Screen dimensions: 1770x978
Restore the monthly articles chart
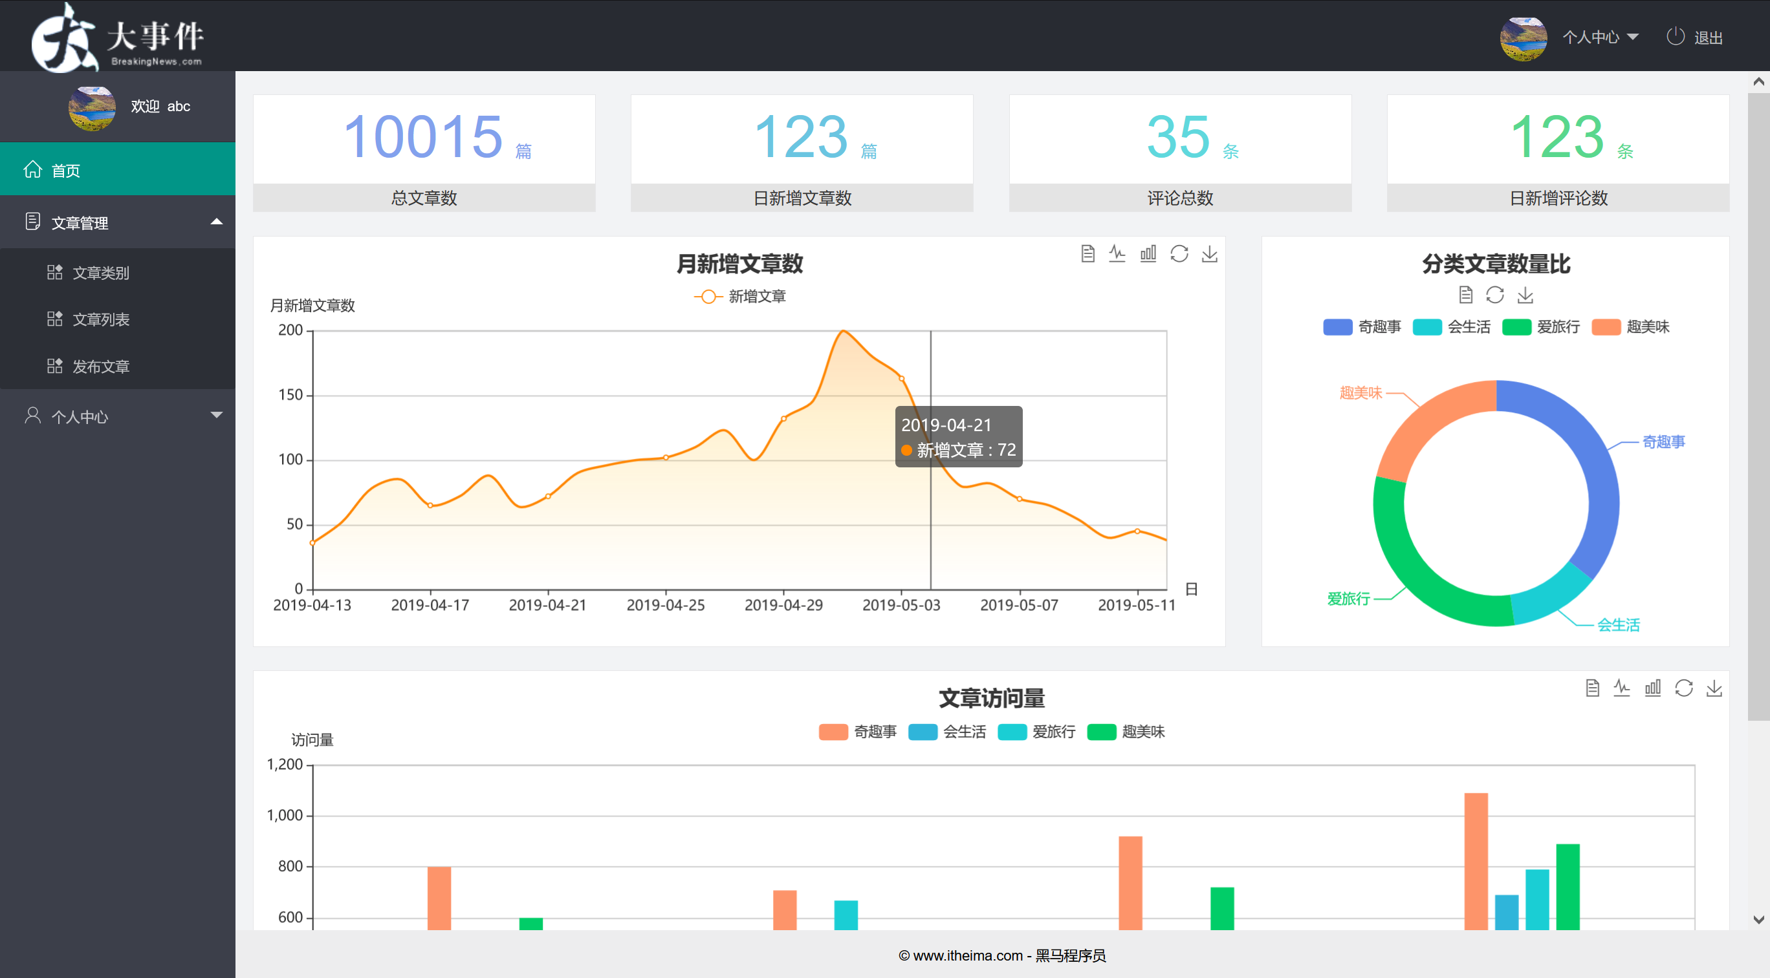(1179, 254)
